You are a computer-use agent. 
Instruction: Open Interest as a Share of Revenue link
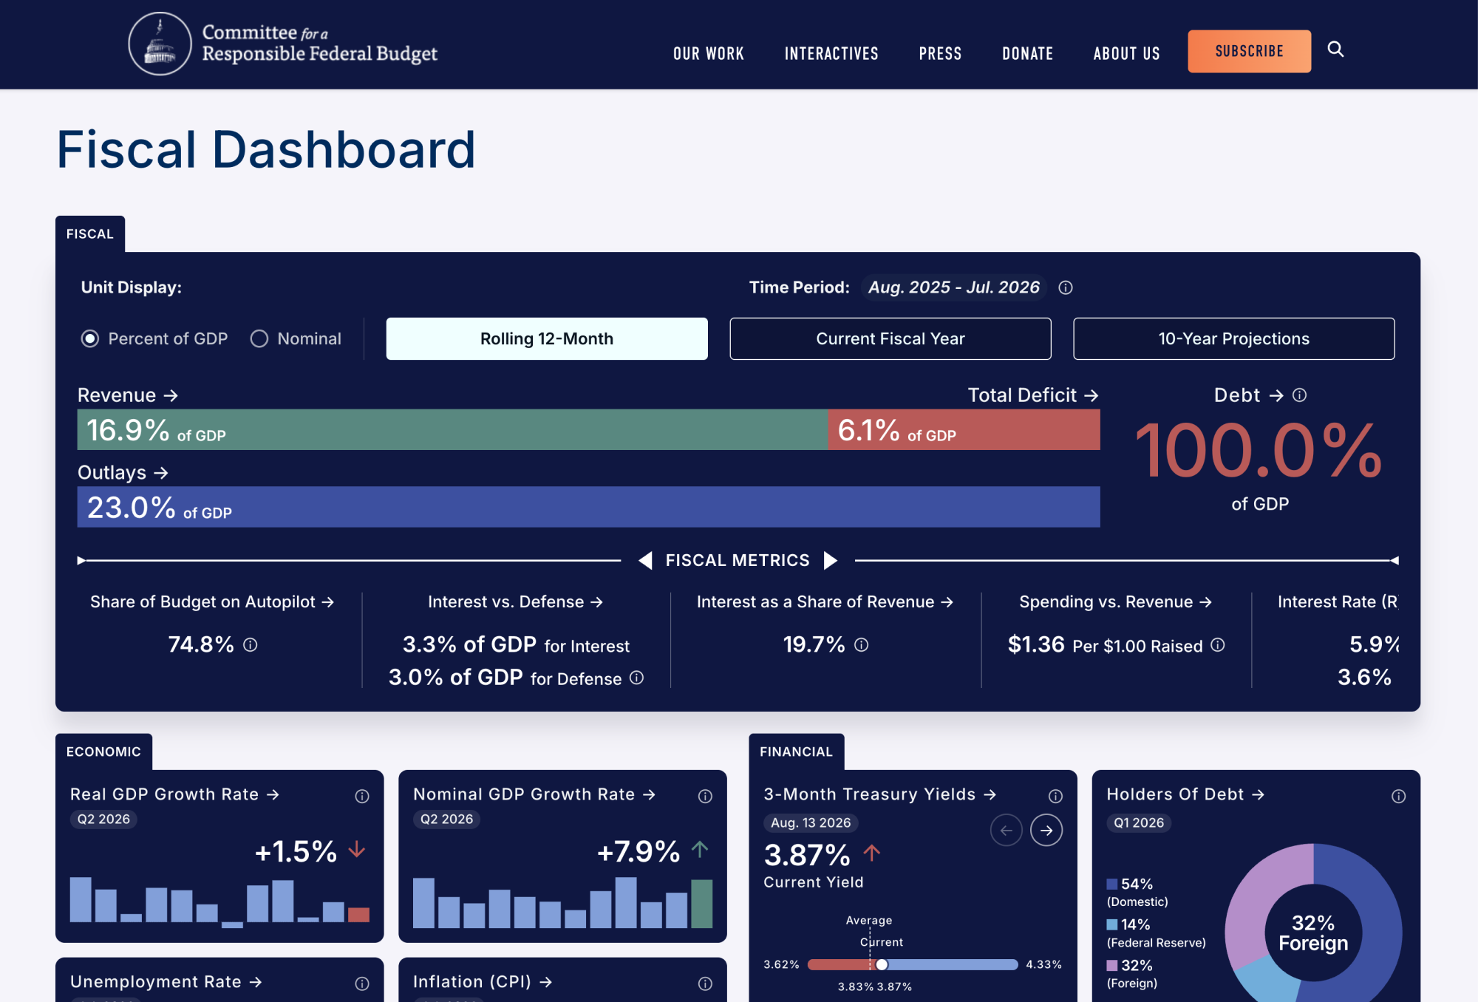point(825,602)
